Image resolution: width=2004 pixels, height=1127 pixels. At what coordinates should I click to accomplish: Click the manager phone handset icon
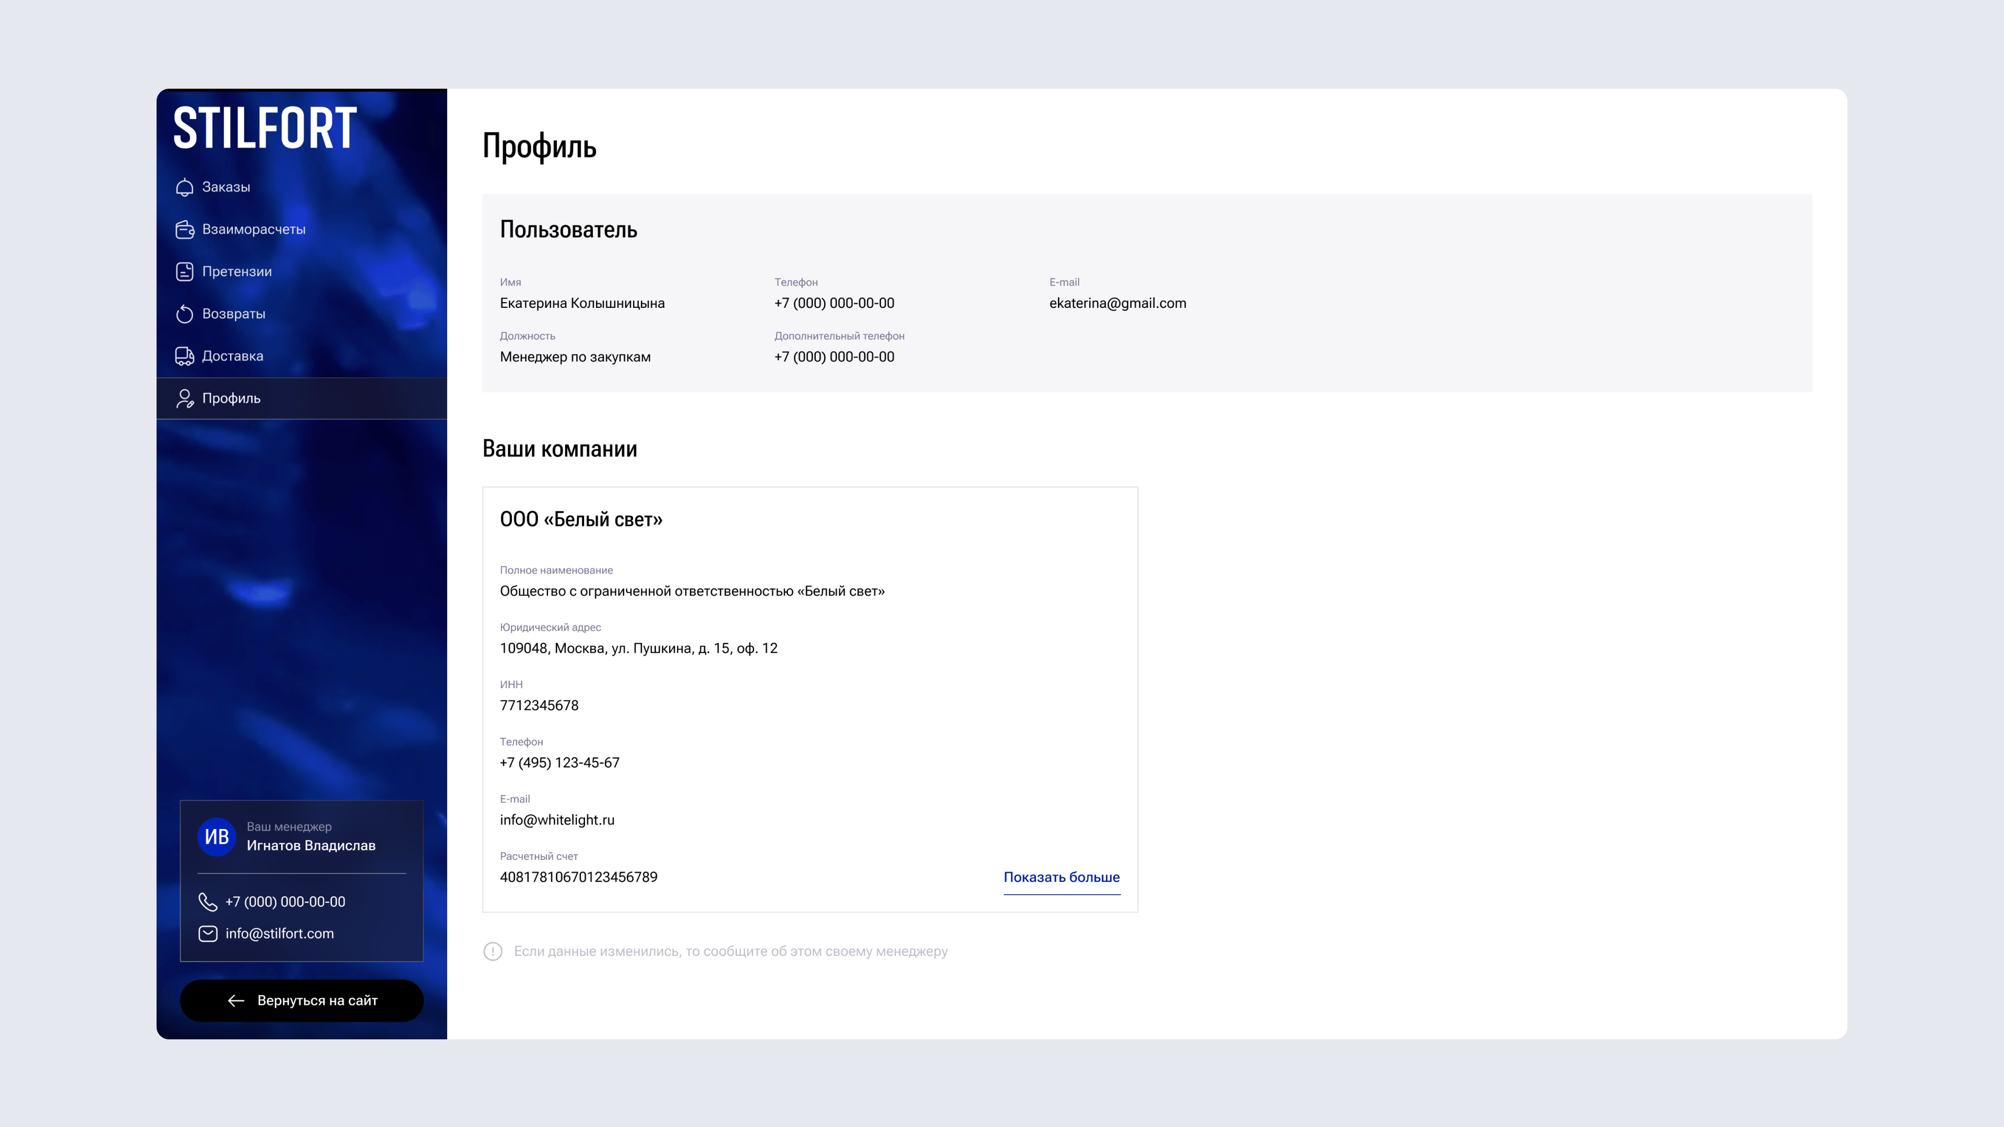[208, 902]
